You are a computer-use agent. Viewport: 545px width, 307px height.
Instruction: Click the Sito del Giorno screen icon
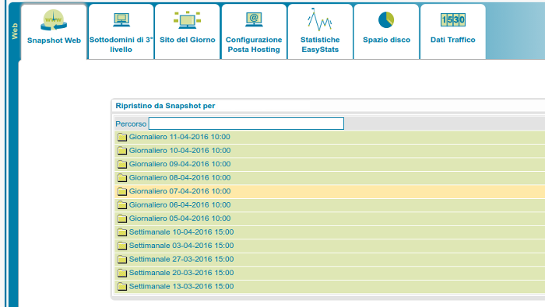tap(188, 19)
